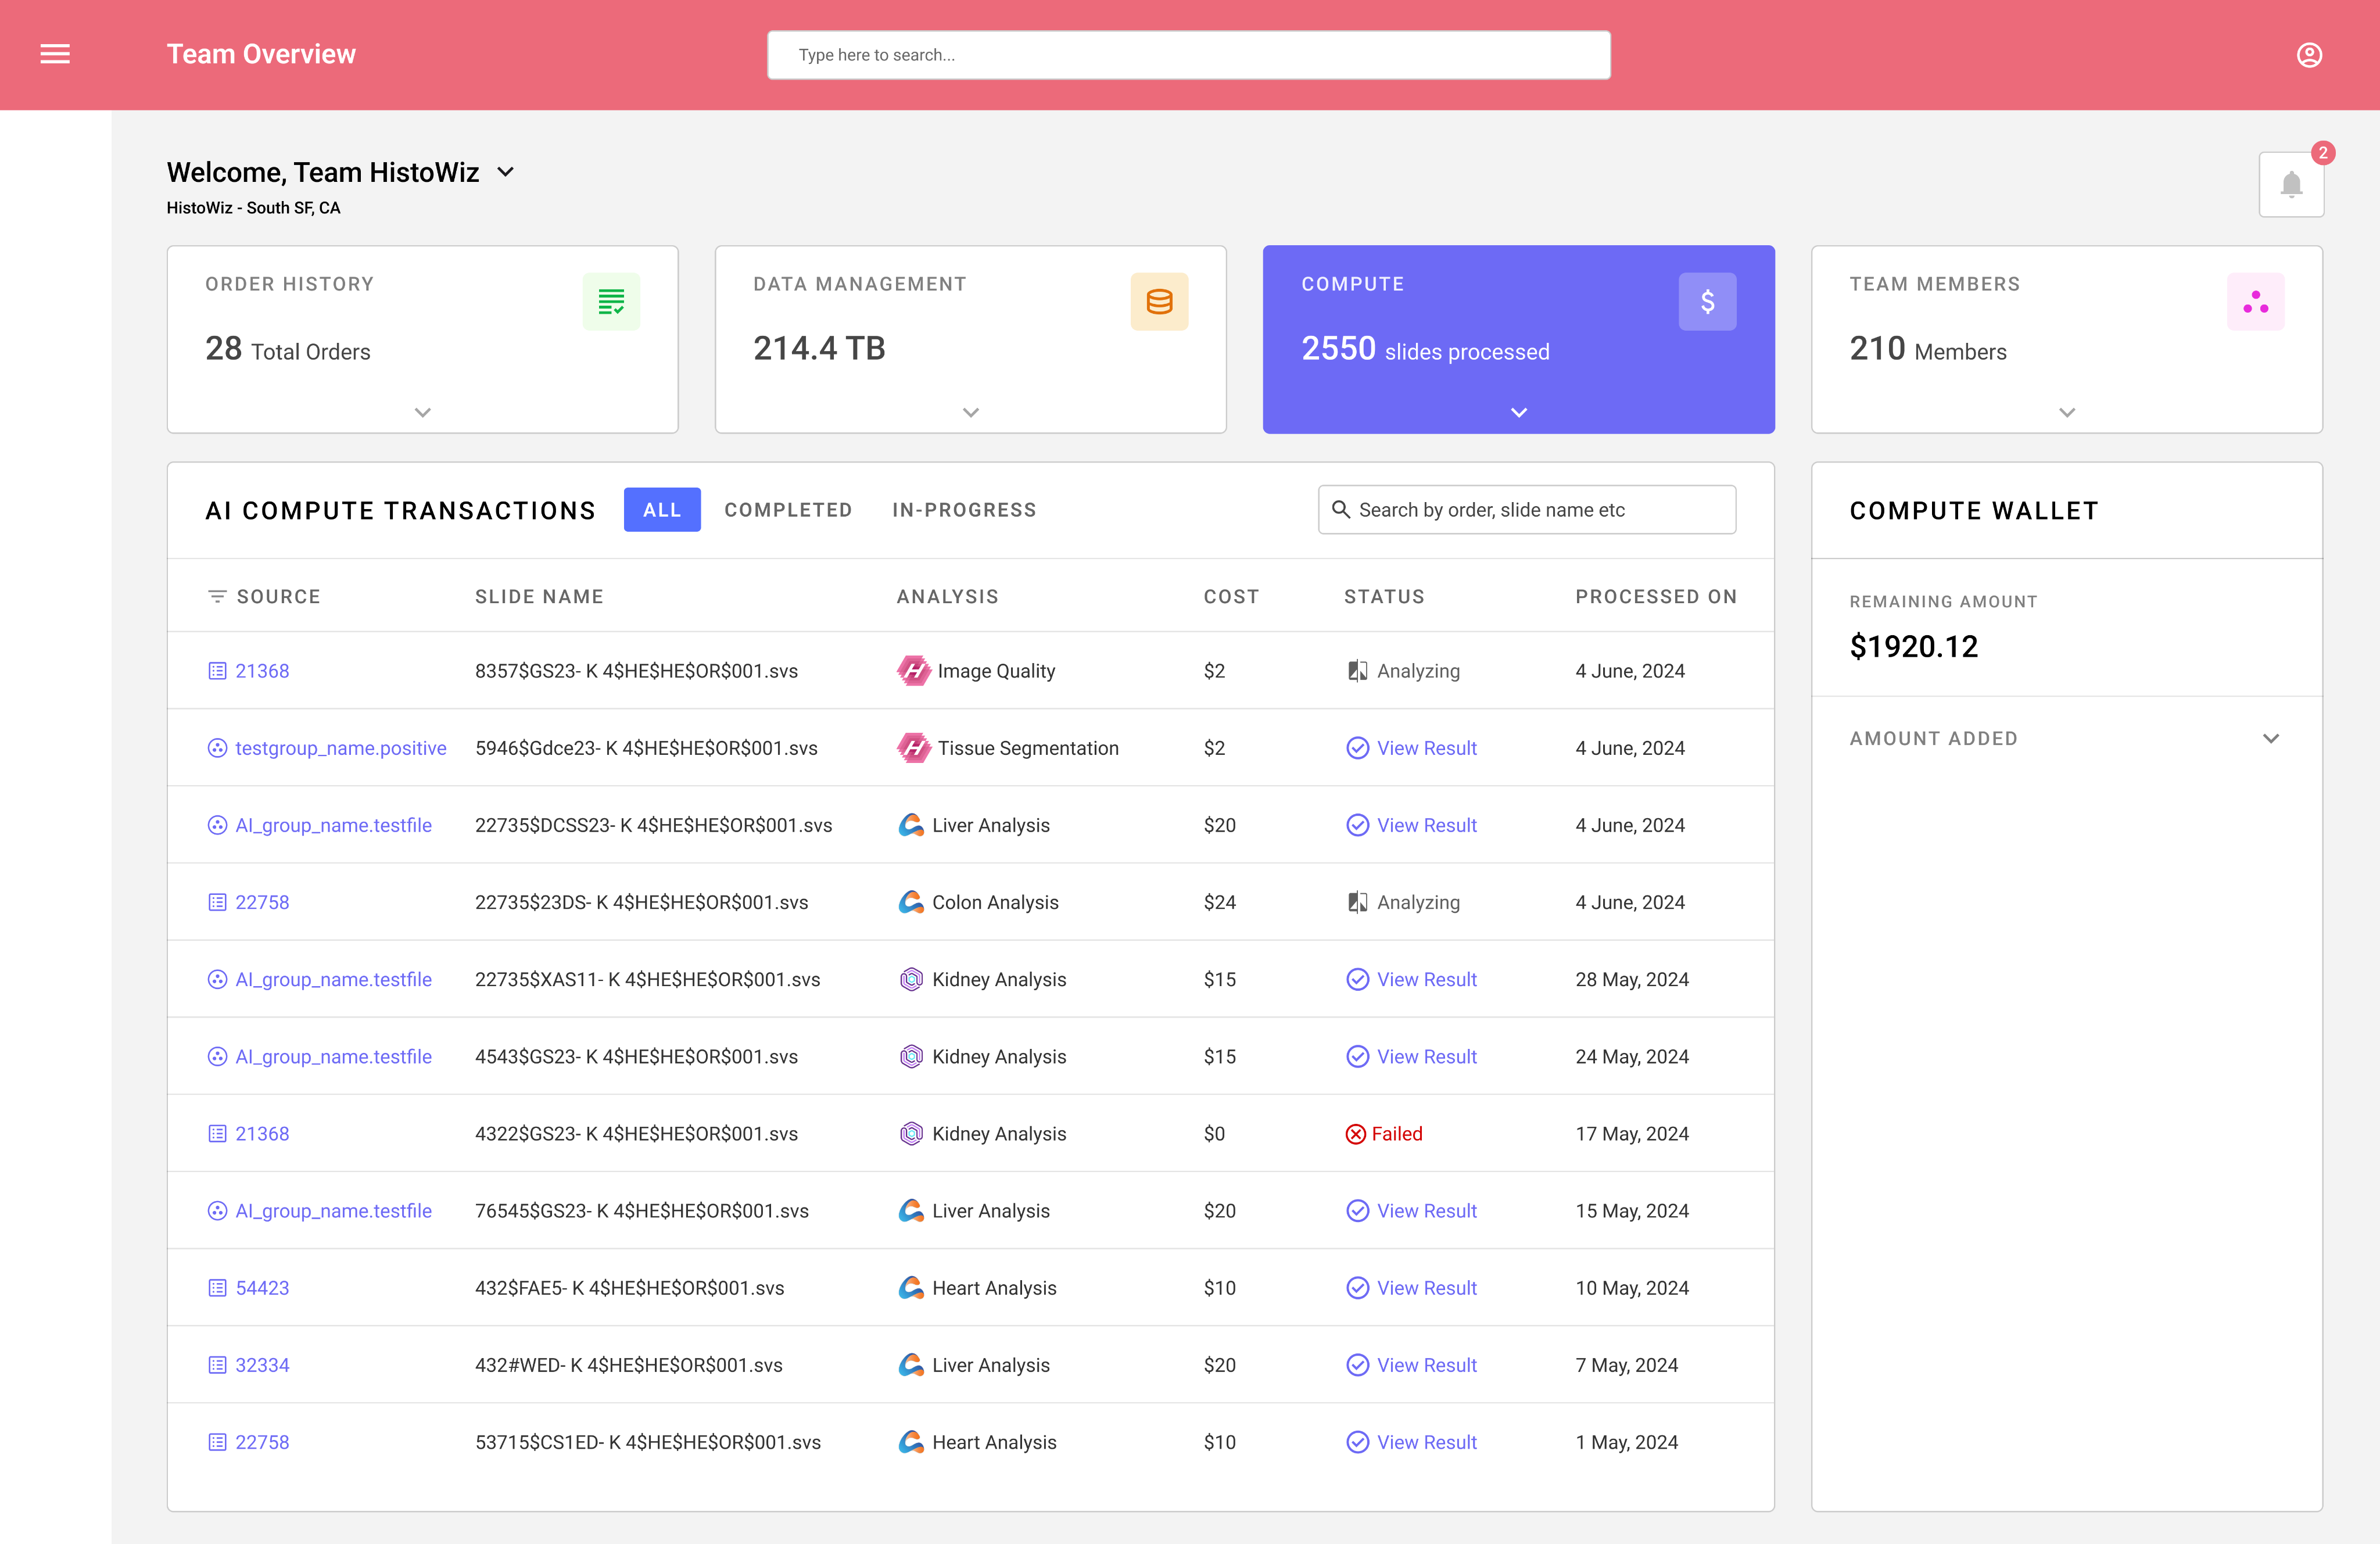Switch to the Completed tab
Screen dimensions: 2380x1544
pyautogui.click(x=788, y=510)
